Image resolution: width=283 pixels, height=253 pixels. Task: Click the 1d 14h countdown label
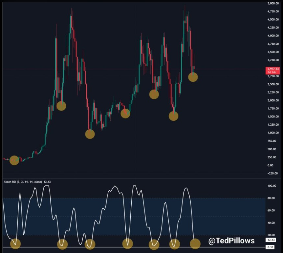click(x=272, y=72)
